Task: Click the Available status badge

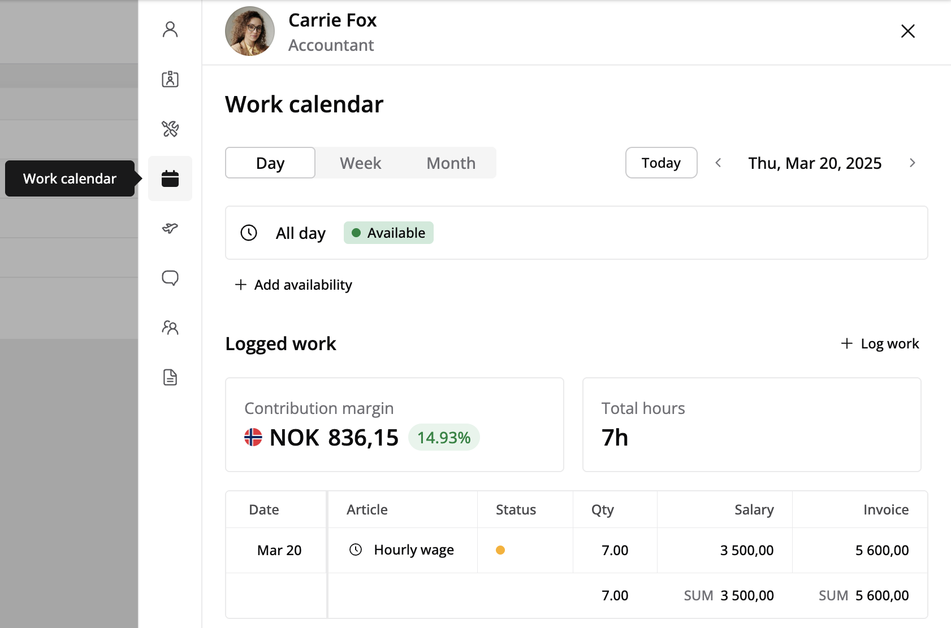Action: (x=388, y=233)
